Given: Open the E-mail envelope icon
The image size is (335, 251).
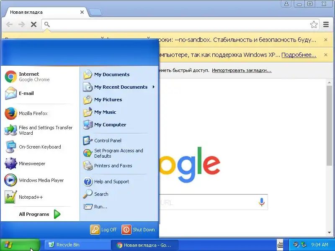Looking at the screenshot, I should click(11, 93).
